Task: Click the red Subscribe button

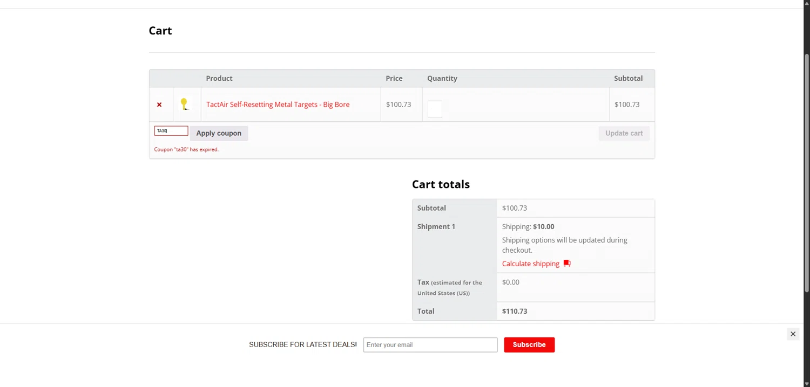Action: click(x=529, y=345)
